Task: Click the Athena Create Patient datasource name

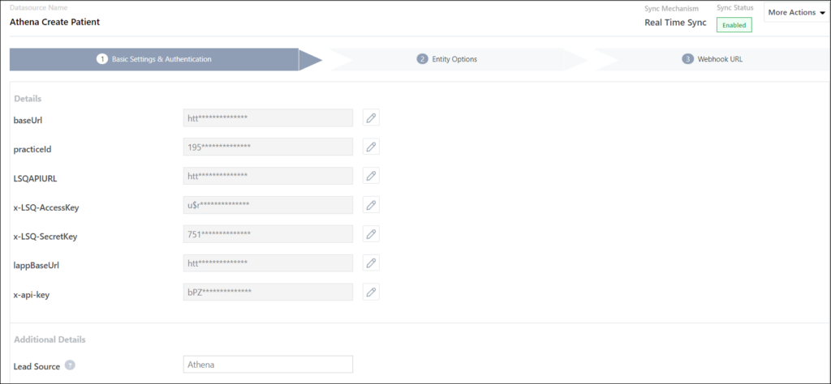Action: (54, 22)
